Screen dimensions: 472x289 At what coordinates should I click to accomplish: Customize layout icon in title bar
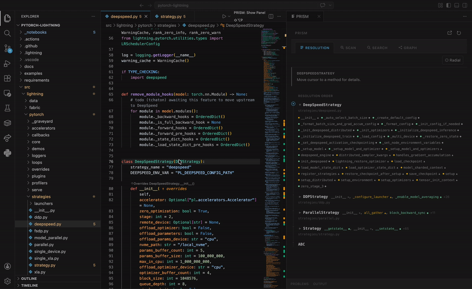(x=440, y=5)
